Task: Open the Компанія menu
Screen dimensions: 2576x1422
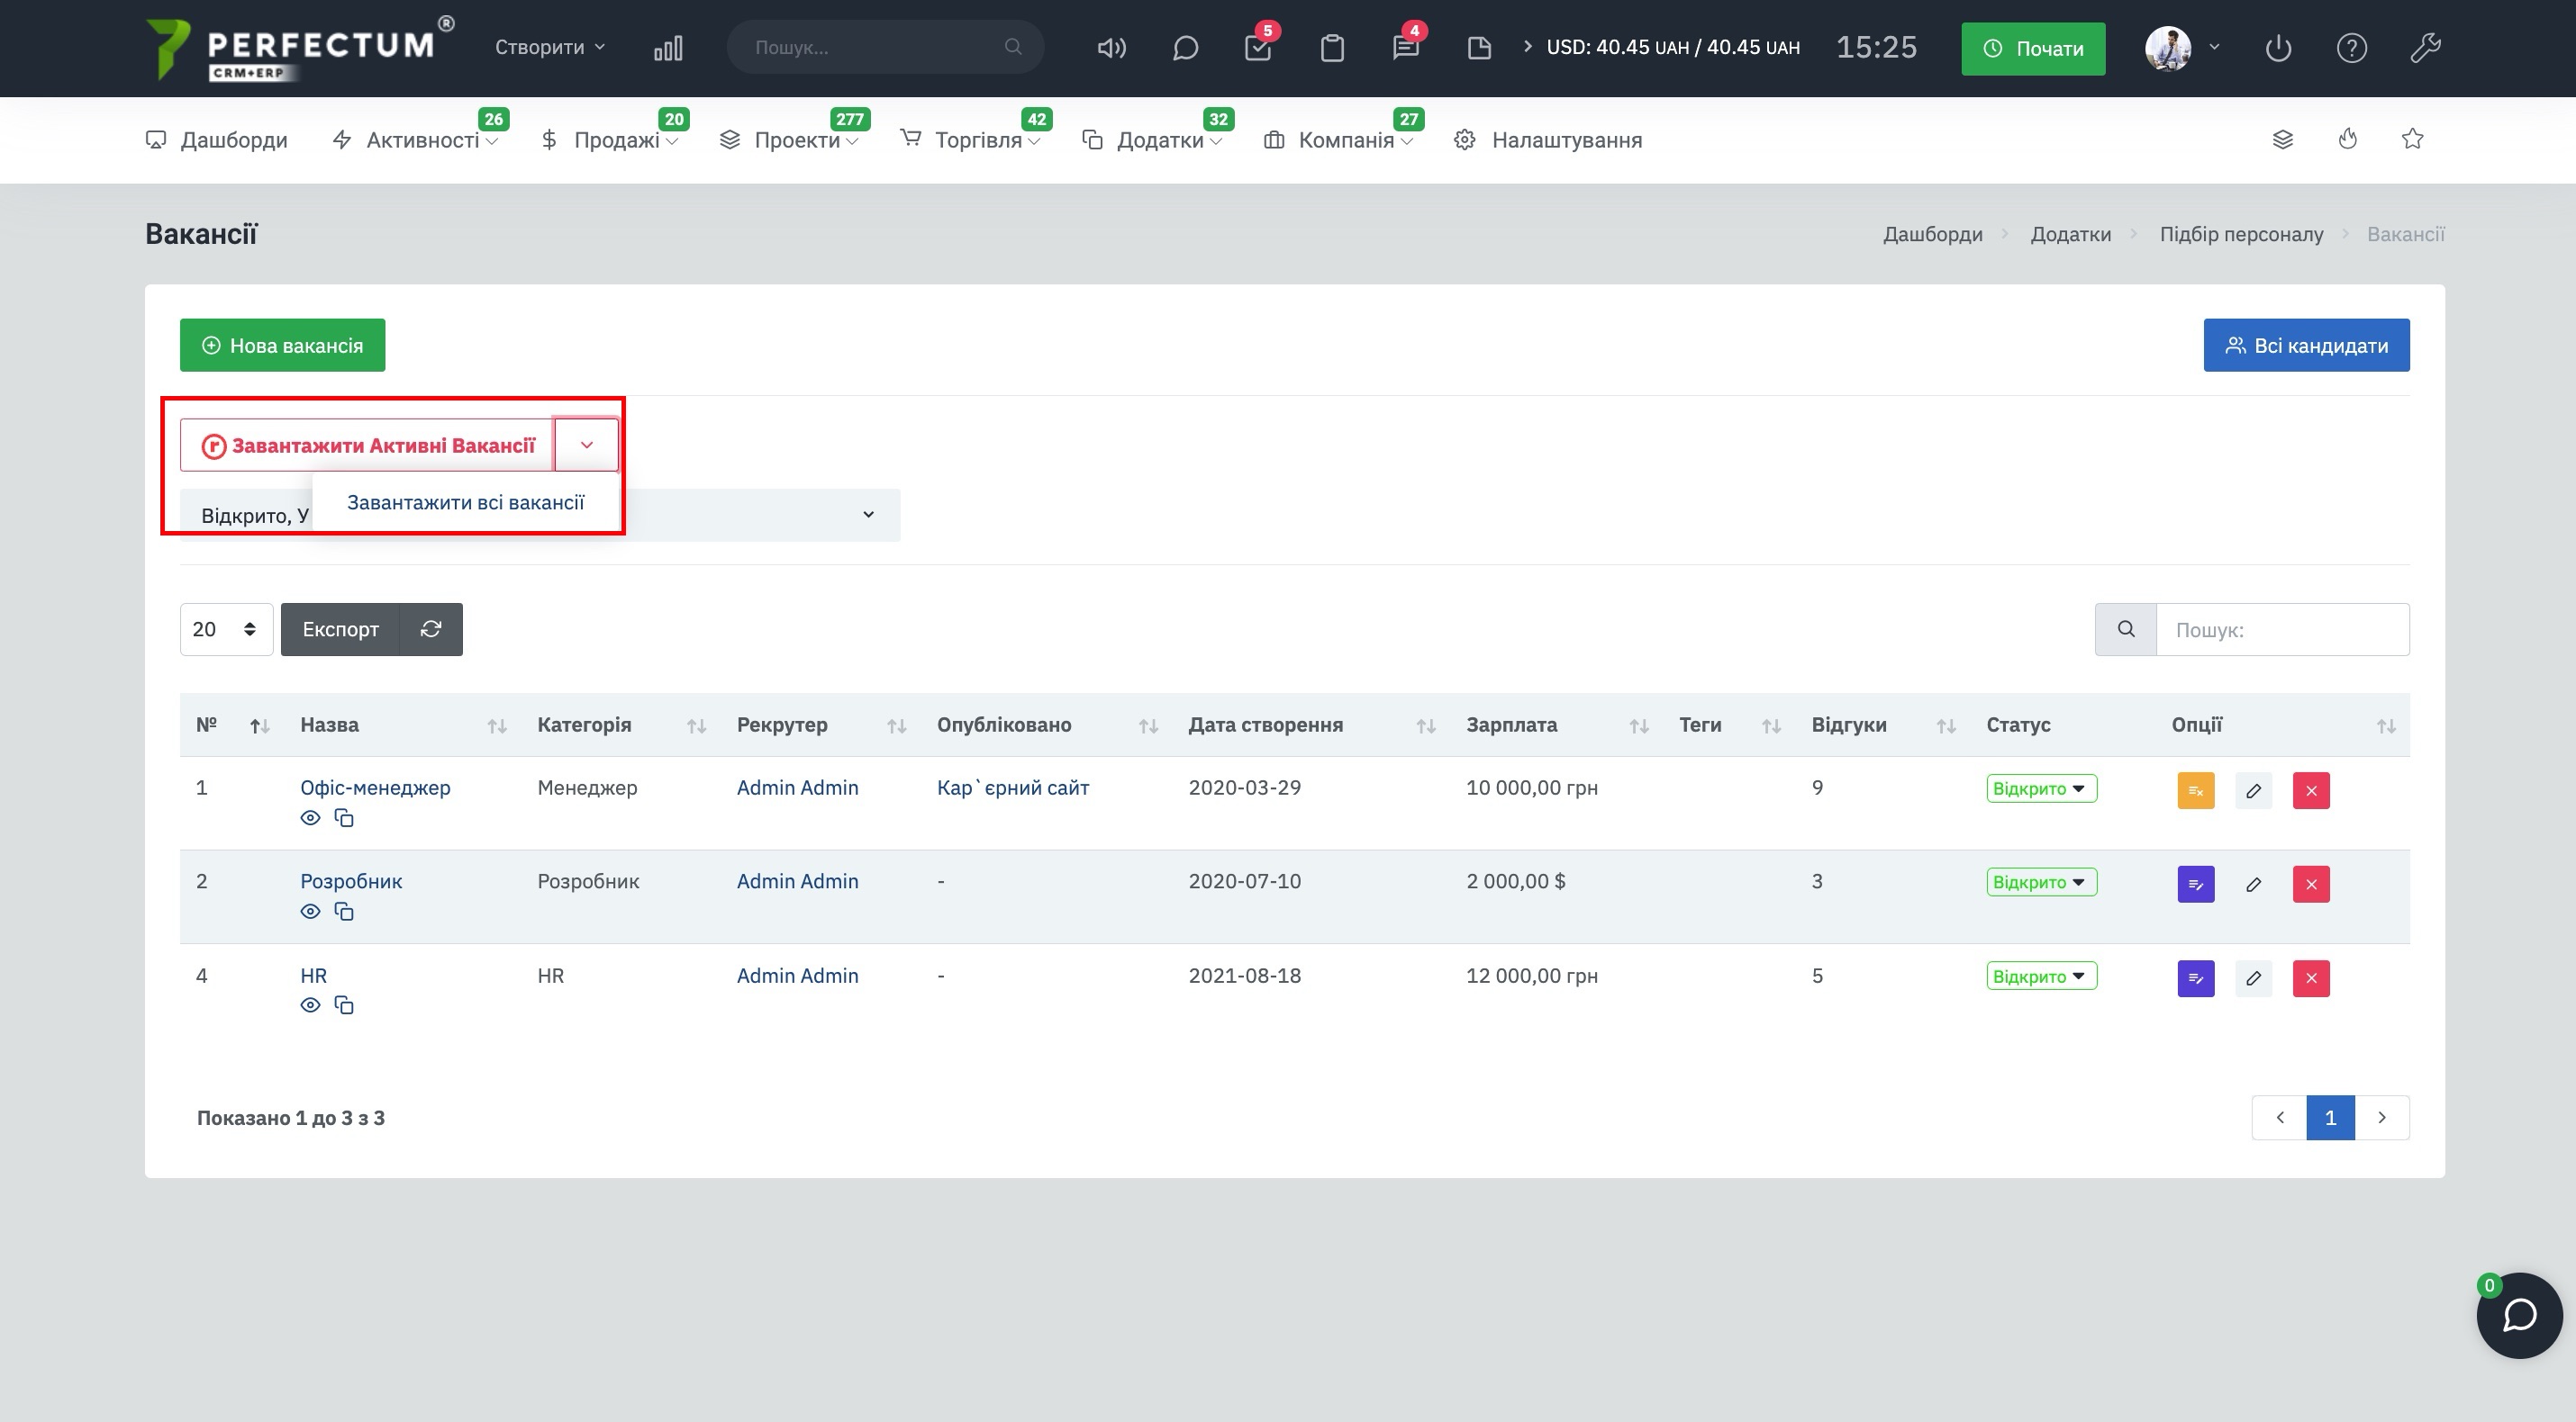Action: click(1338, 139)
